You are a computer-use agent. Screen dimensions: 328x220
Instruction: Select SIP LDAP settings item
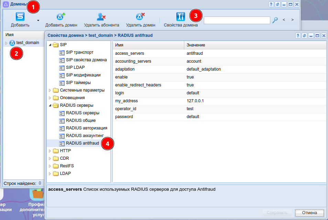point(75,67)
